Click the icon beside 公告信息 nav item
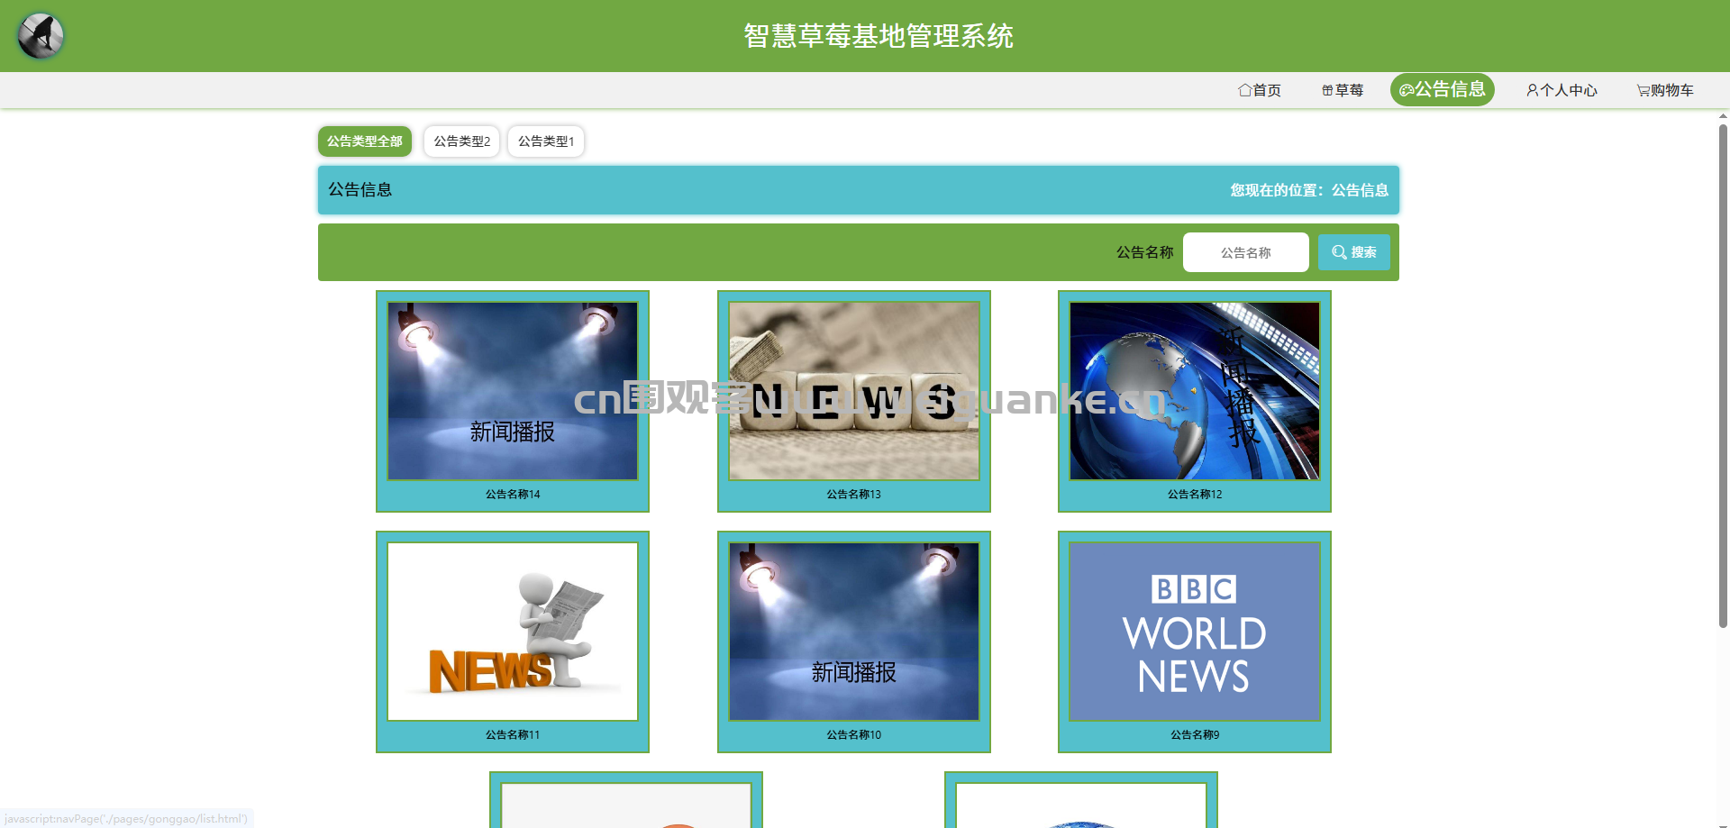Viewport: 1730px width, 828px height. pyautogui.click(x=1407, y=90)
